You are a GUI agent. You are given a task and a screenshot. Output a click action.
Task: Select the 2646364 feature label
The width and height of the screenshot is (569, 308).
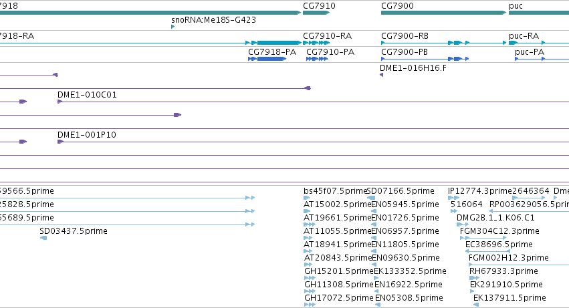pos(530,191)
